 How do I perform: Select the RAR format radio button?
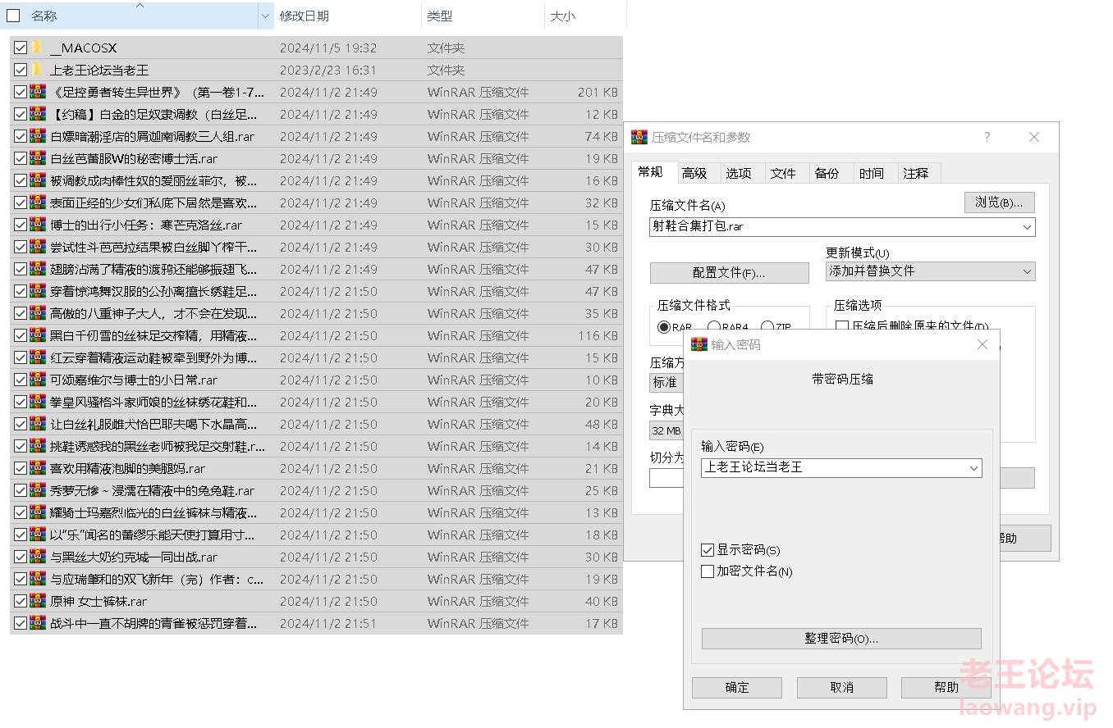point(664,327)
